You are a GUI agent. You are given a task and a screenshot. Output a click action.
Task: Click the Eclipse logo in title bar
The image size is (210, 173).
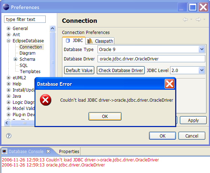pos(6,7)
